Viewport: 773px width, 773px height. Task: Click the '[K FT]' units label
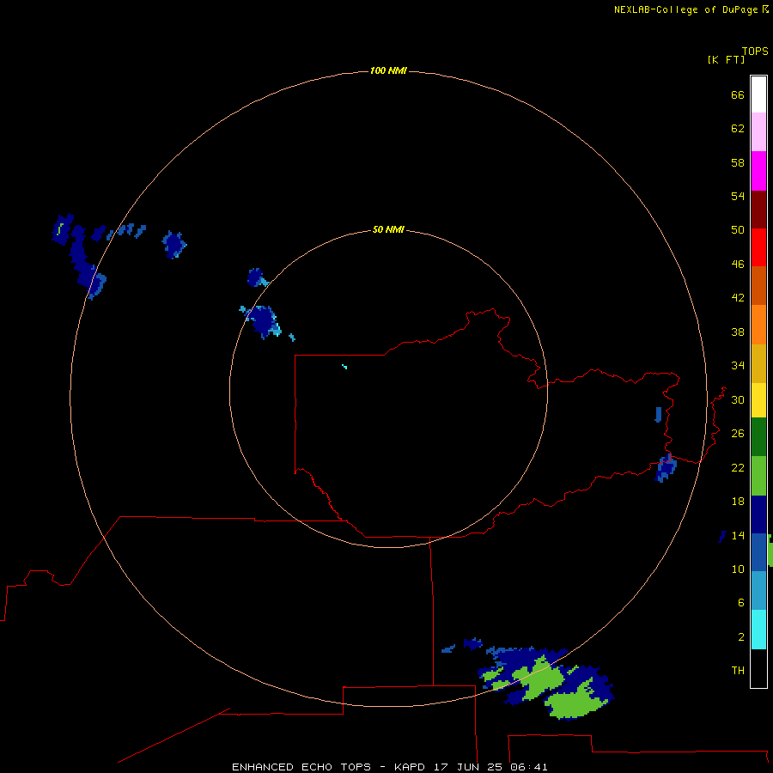pyautogui.click(x=727, y=60)
